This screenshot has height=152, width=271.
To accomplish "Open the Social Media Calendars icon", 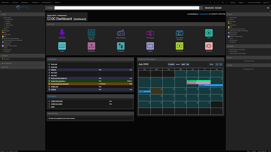I will [x=180, y=33].
